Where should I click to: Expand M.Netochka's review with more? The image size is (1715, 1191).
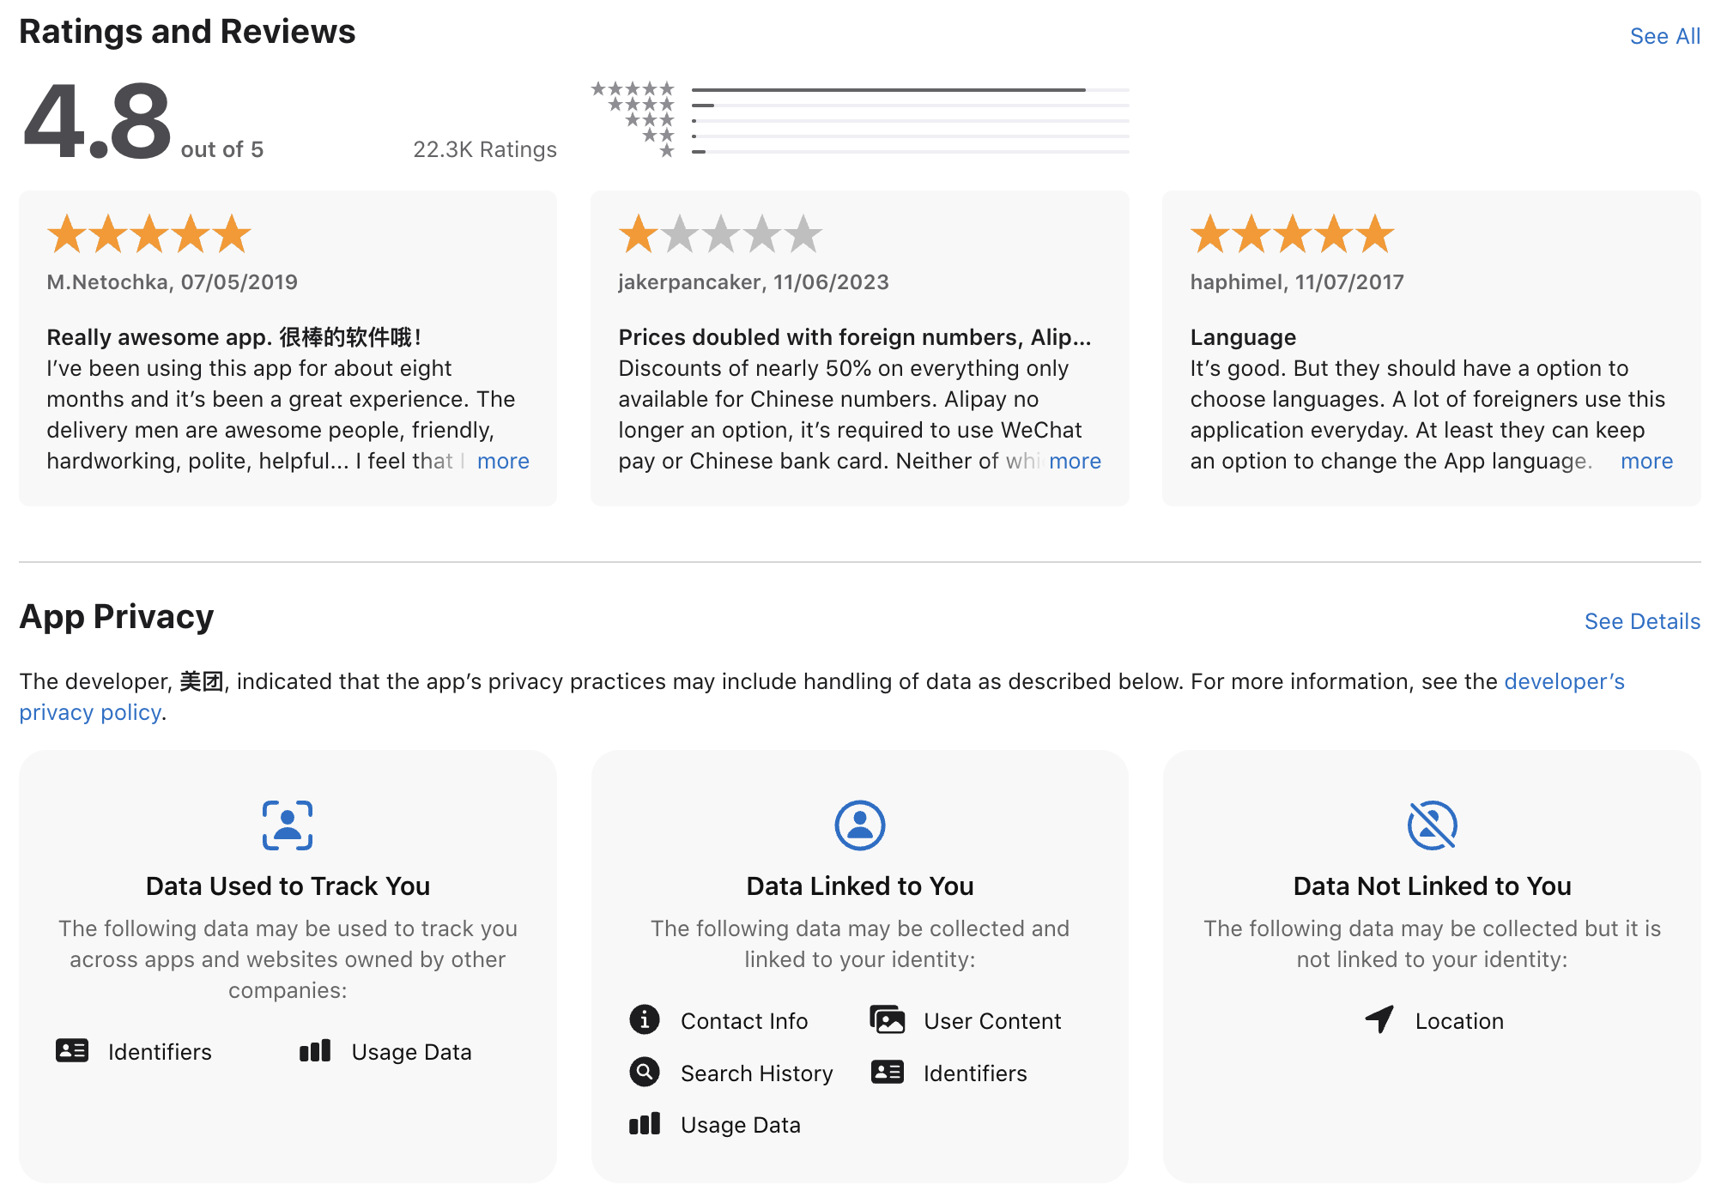(x=503, y=461)
